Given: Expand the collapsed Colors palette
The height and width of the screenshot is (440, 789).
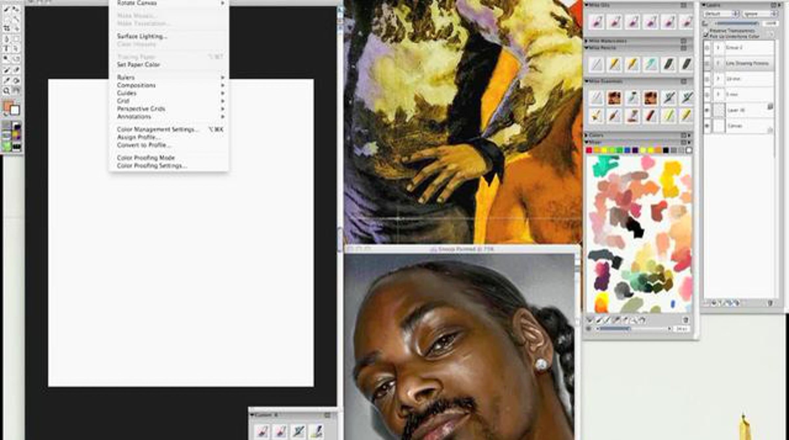Looking at the screenshot, I should 586,135.
